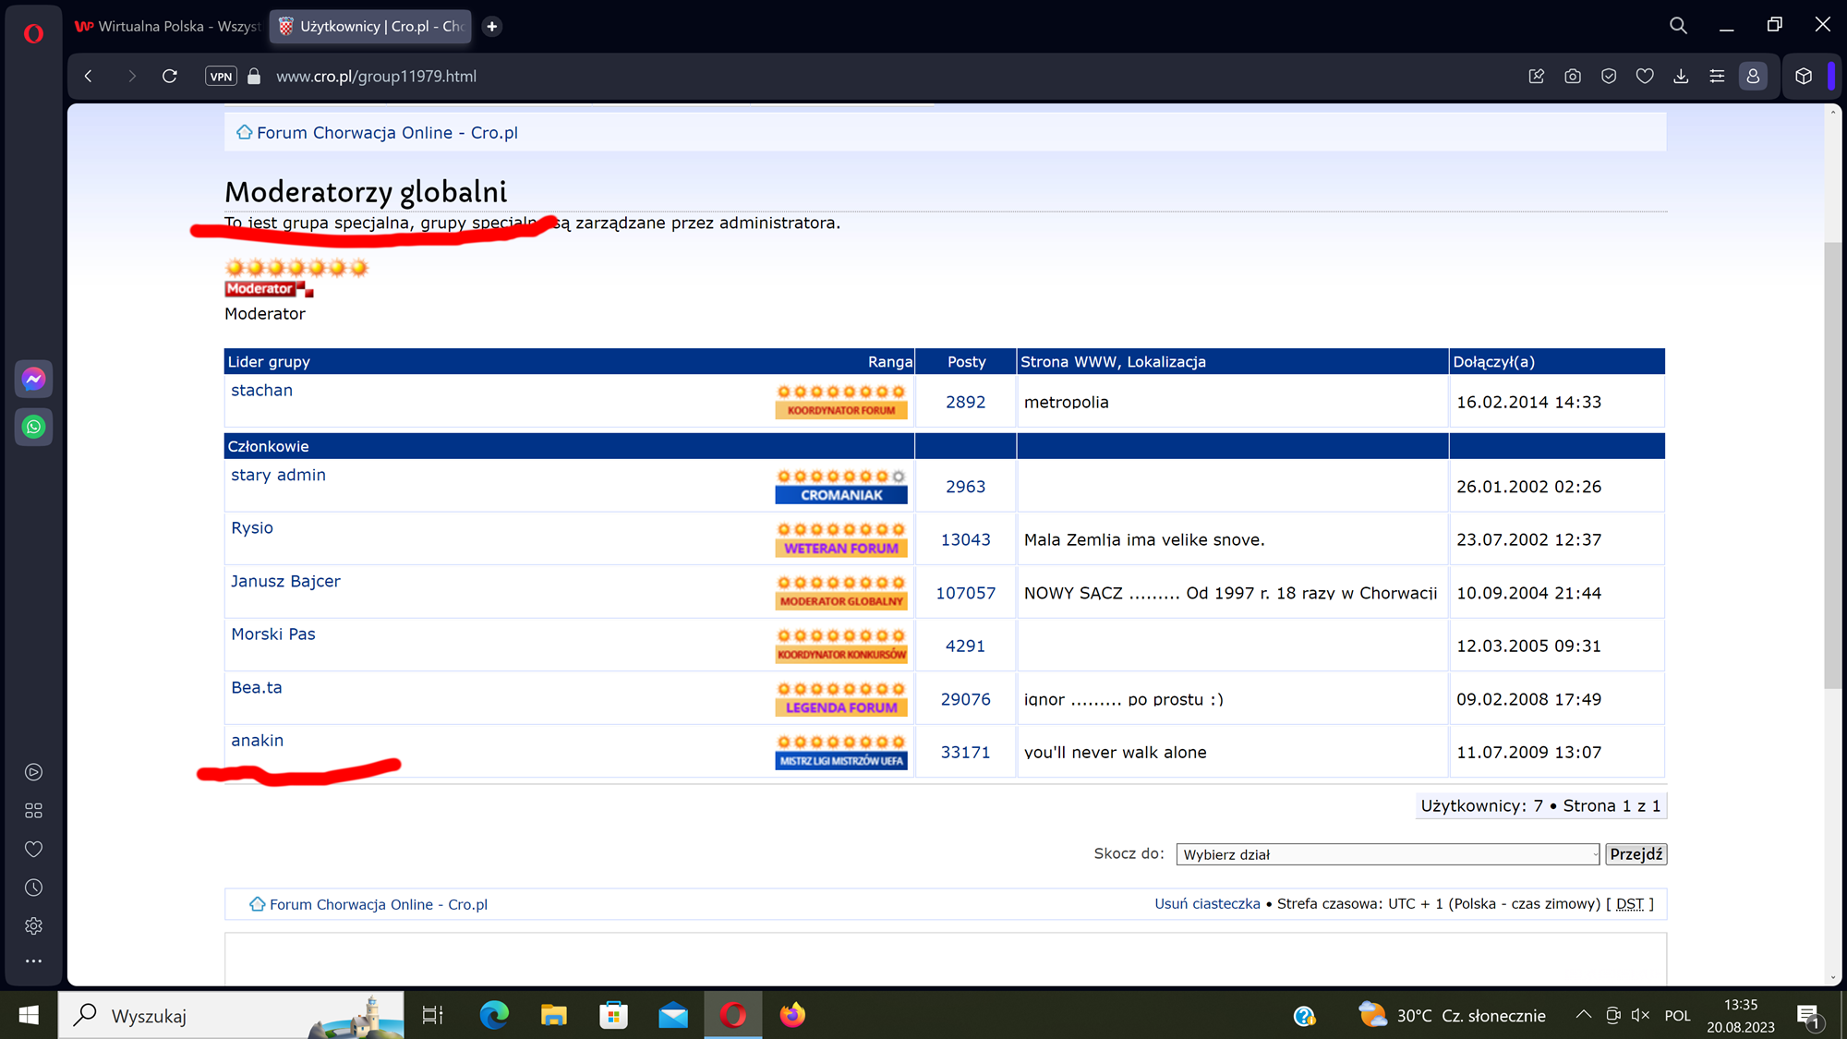Screen dimensions: 1847x1039
Task: Open the Easy Setup menu icon
Action: point(1717,77)
